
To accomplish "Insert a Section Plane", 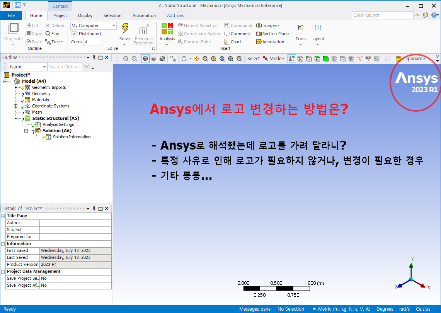I will tap(272, 34).
